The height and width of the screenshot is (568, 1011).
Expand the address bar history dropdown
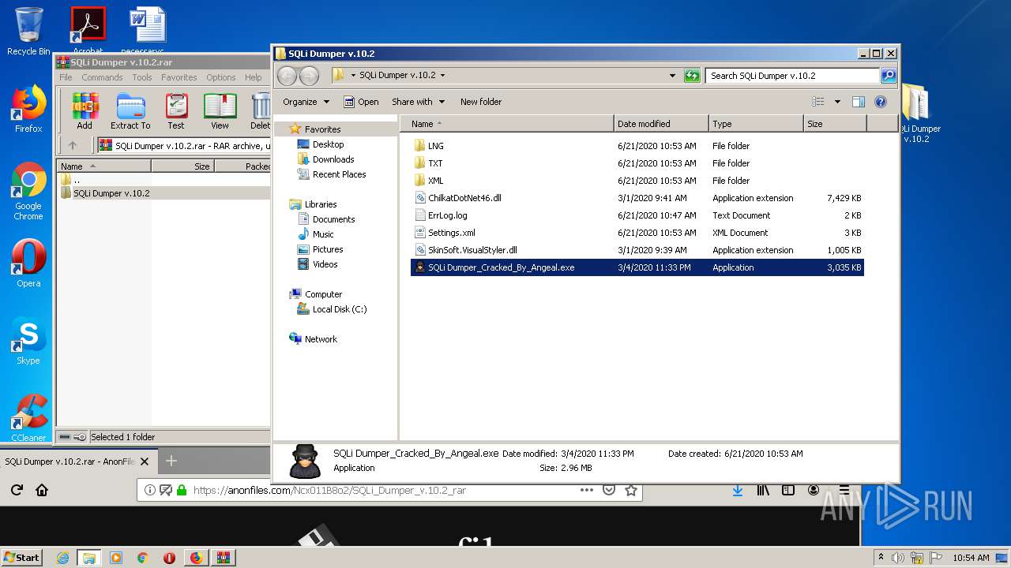point(672,76)
